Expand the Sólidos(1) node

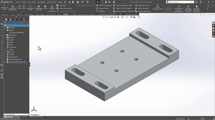coord(5,37)
